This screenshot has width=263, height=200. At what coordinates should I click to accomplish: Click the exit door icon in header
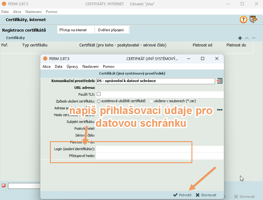(x=253, y=20)
